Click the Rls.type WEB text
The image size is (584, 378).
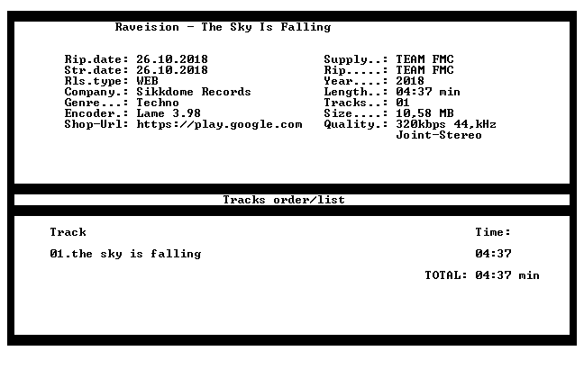tap(147, 81)
